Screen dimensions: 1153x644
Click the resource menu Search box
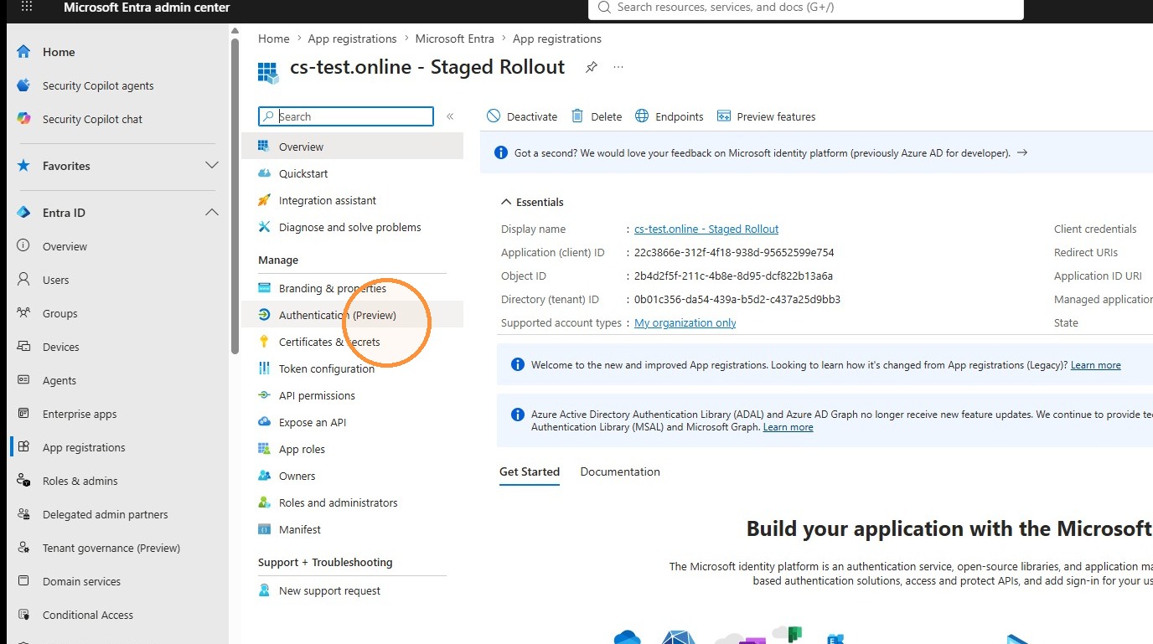[346, 116]
